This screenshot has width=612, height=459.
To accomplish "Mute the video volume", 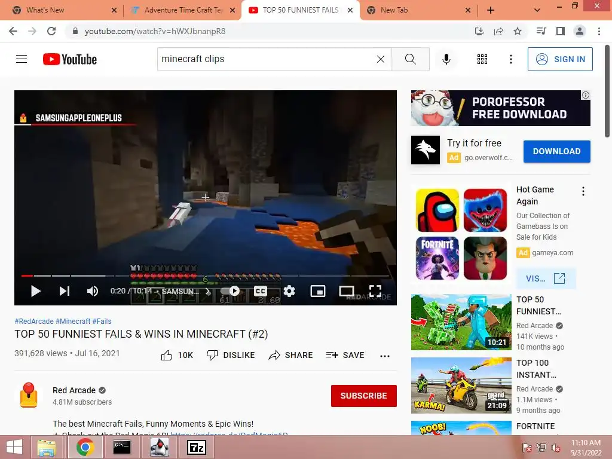I will [x=93, y=291].
